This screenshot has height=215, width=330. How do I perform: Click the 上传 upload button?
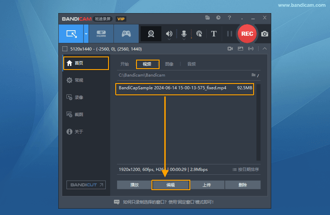pyautogui.click(x=207, y=185)
